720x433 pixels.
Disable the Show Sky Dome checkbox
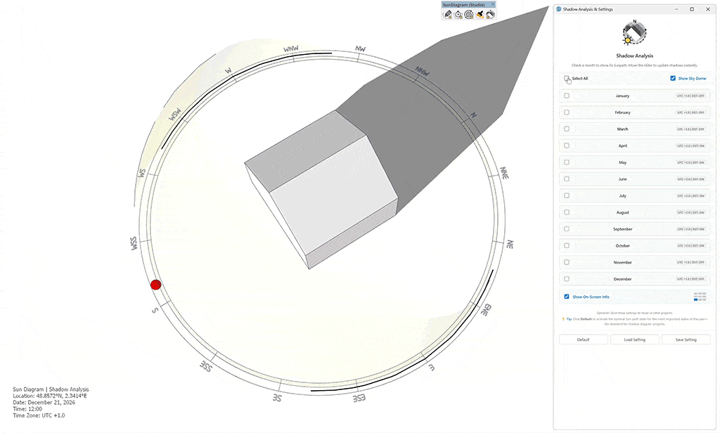[x=673, y=79]
